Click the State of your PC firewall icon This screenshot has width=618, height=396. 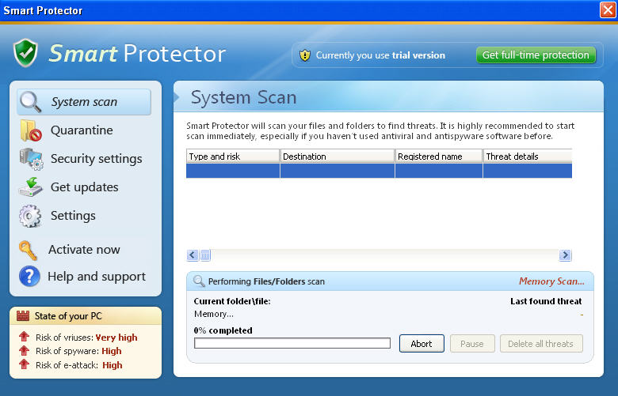23,315
